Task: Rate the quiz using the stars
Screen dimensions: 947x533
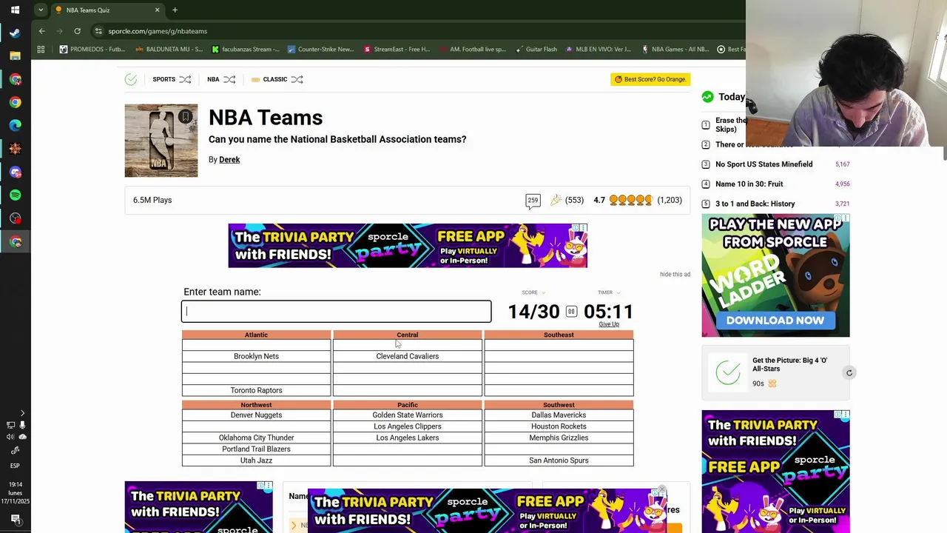Action: [x=630, y=200]
